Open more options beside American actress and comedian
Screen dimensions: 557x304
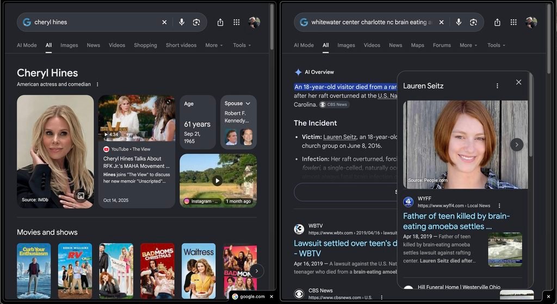(97, 84)
